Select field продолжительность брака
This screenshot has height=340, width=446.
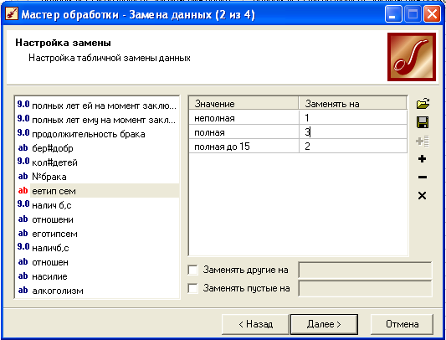89,134
